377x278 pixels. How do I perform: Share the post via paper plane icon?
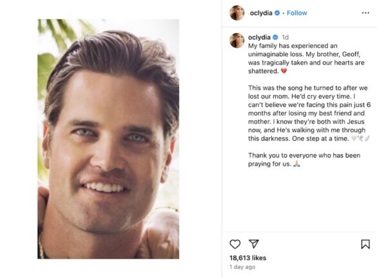[254, 244]
